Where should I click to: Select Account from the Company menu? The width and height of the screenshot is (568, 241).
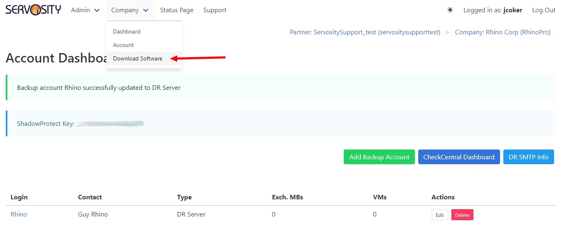click(123, 45)
